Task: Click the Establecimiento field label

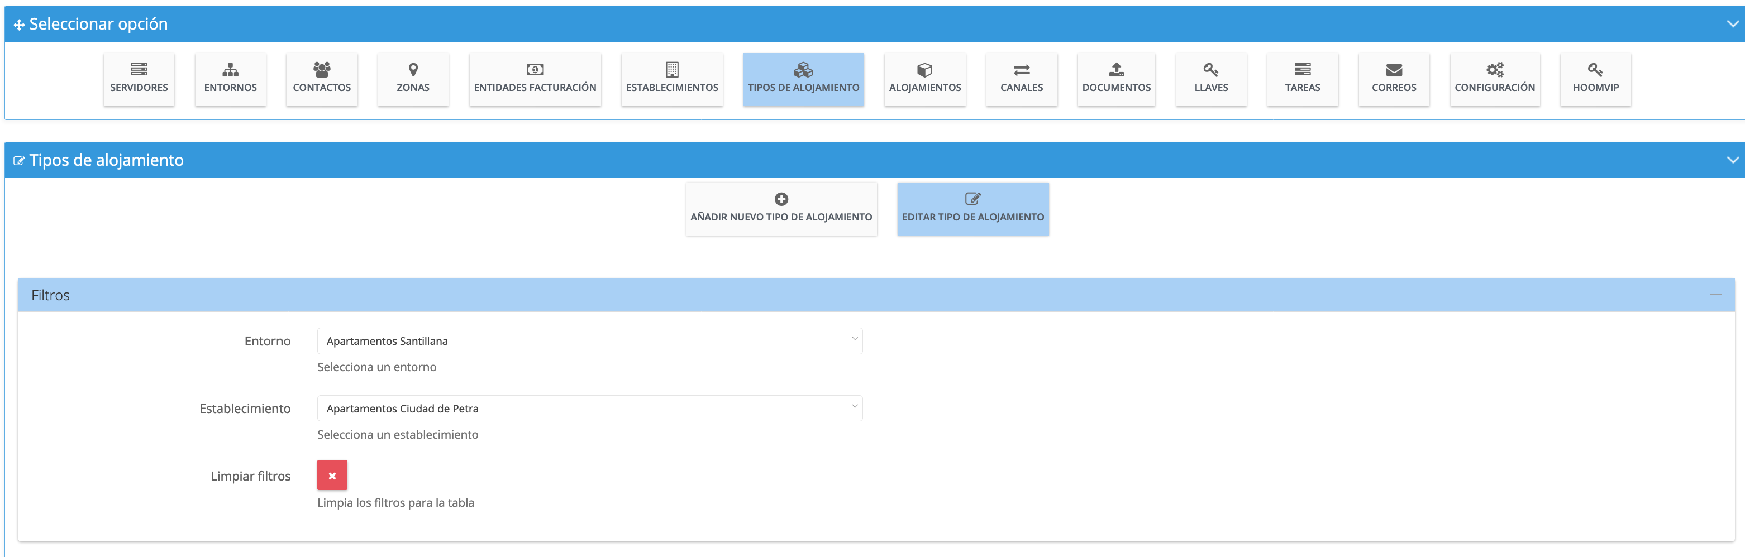Action: pyautogui.click(x=245, y=409)
